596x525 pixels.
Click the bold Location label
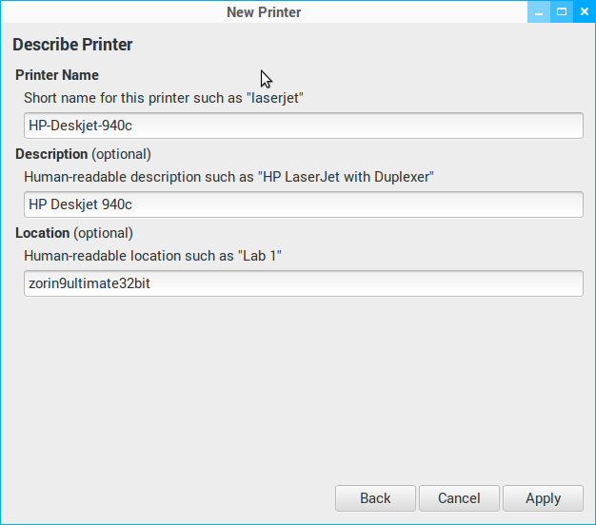43,233
